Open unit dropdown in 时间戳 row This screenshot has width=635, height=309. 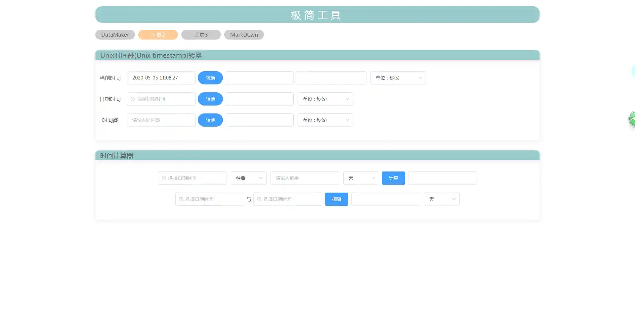pyautogui.click(x=325, y=120)
